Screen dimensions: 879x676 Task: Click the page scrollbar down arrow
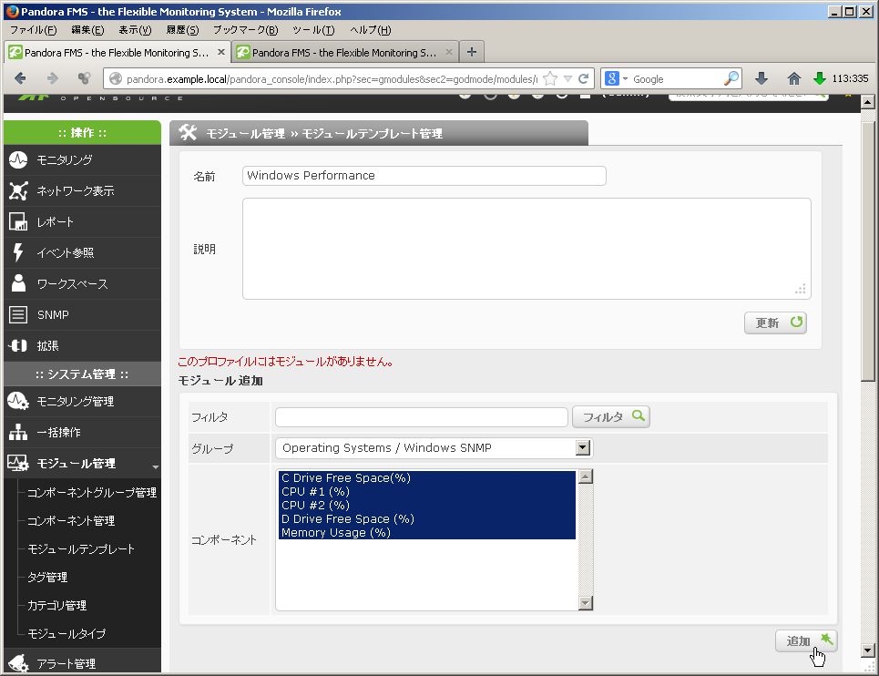pyautogui.click(x=868, y=650)
